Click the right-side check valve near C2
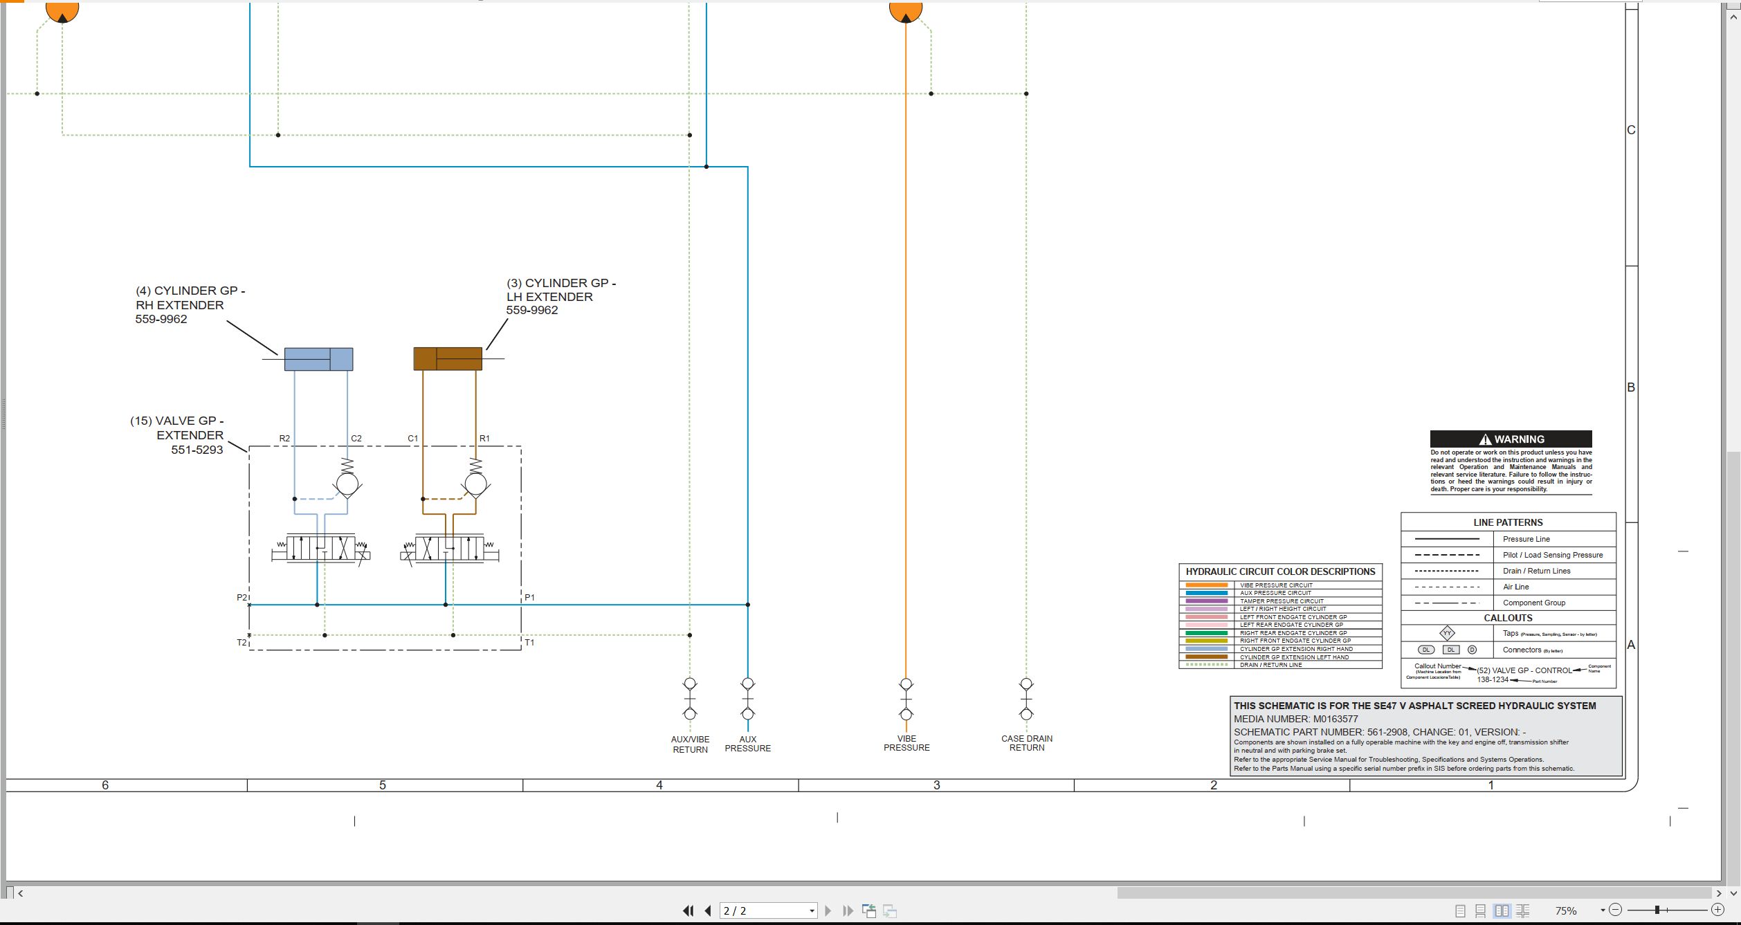This screenshot has height=925, width=1741. (347, 479)
